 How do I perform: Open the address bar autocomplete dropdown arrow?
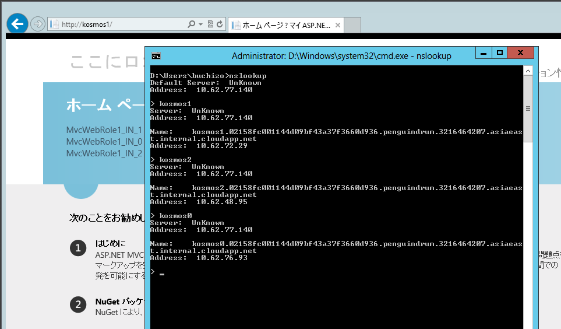point(200,24)
